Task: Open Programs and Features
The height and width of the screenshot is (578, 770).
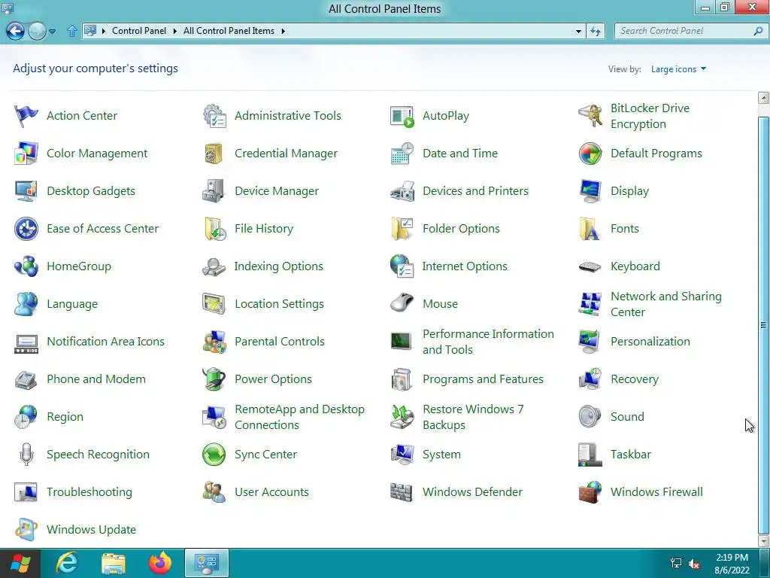Action: [483, 379]
